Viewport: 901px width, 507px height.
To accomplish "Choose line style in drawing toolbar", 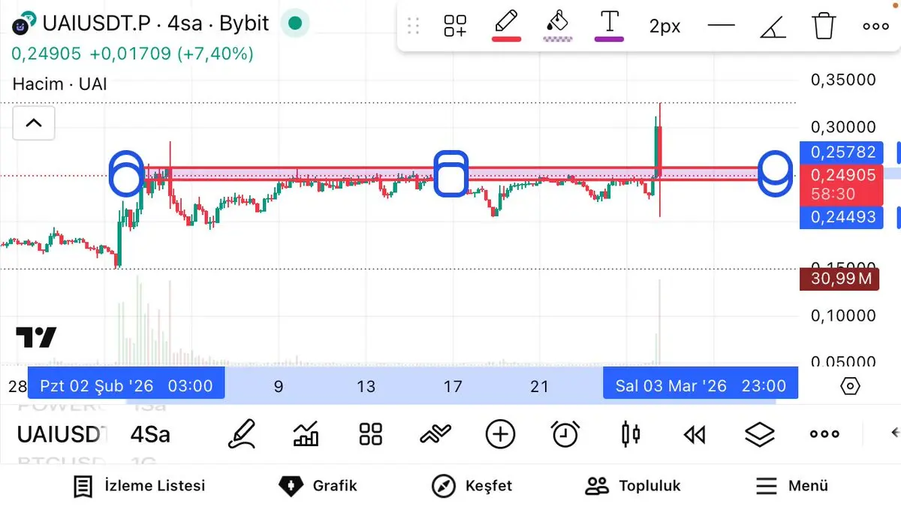I will (722, 26).
